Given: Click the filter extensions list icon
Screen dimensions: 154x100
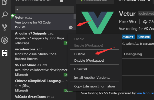Looking at the screenshot, I should (61, 1).
